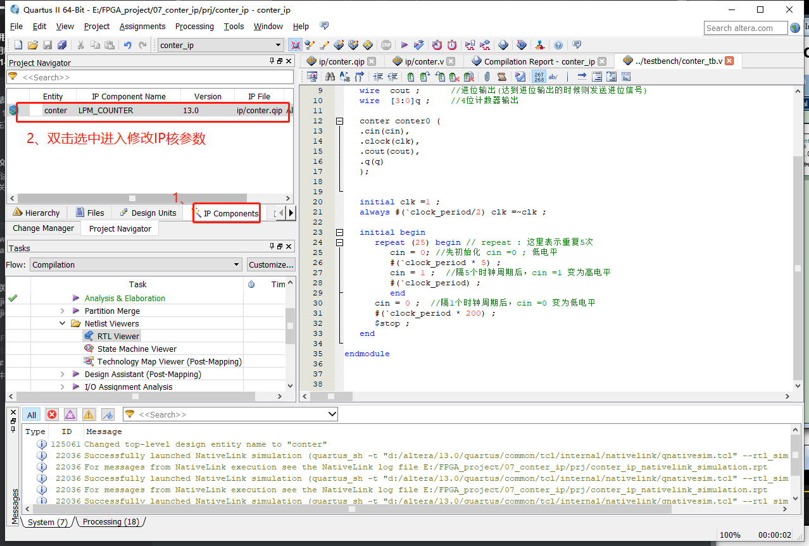Show all messages using the All button
Image resolution: width=809 pixels, height=546 pixels.
[x=31, y=414]
